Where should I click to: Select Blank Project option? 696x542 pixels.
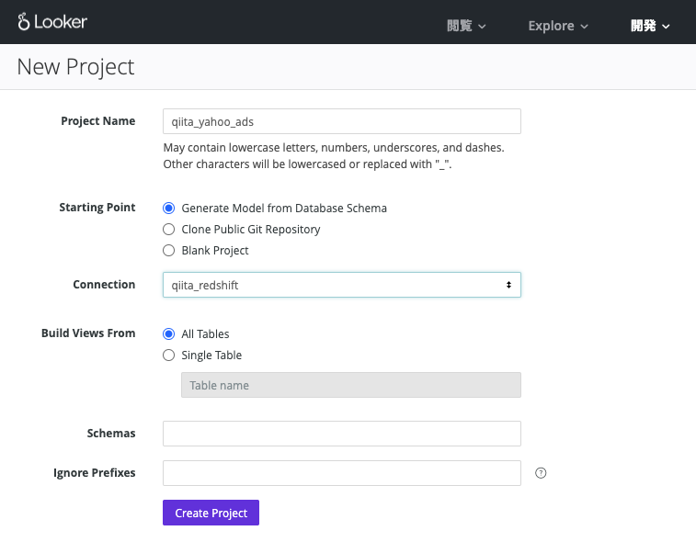point(168,251)
